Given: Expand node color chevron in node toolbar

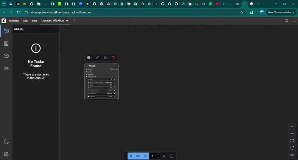Looking at the screenshot, I should 92,58.
